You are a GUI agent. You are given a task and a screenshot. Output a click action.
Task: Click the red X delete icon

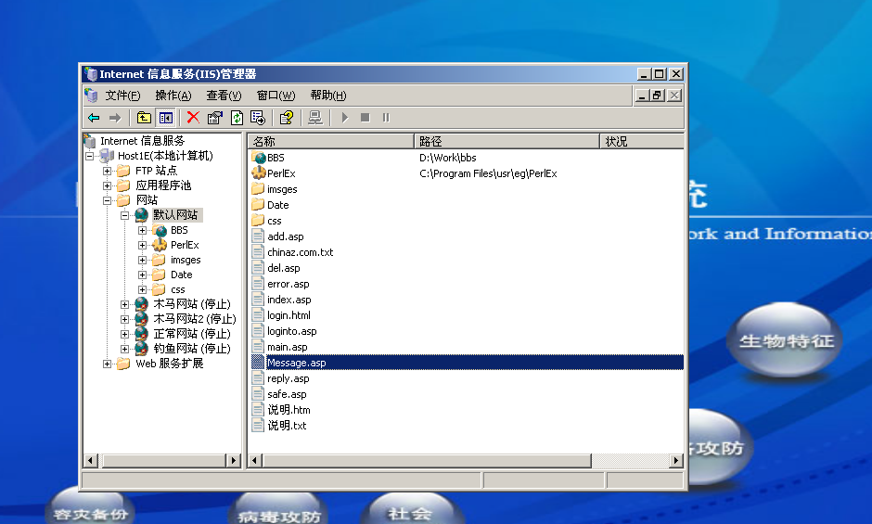click(193, 118)
